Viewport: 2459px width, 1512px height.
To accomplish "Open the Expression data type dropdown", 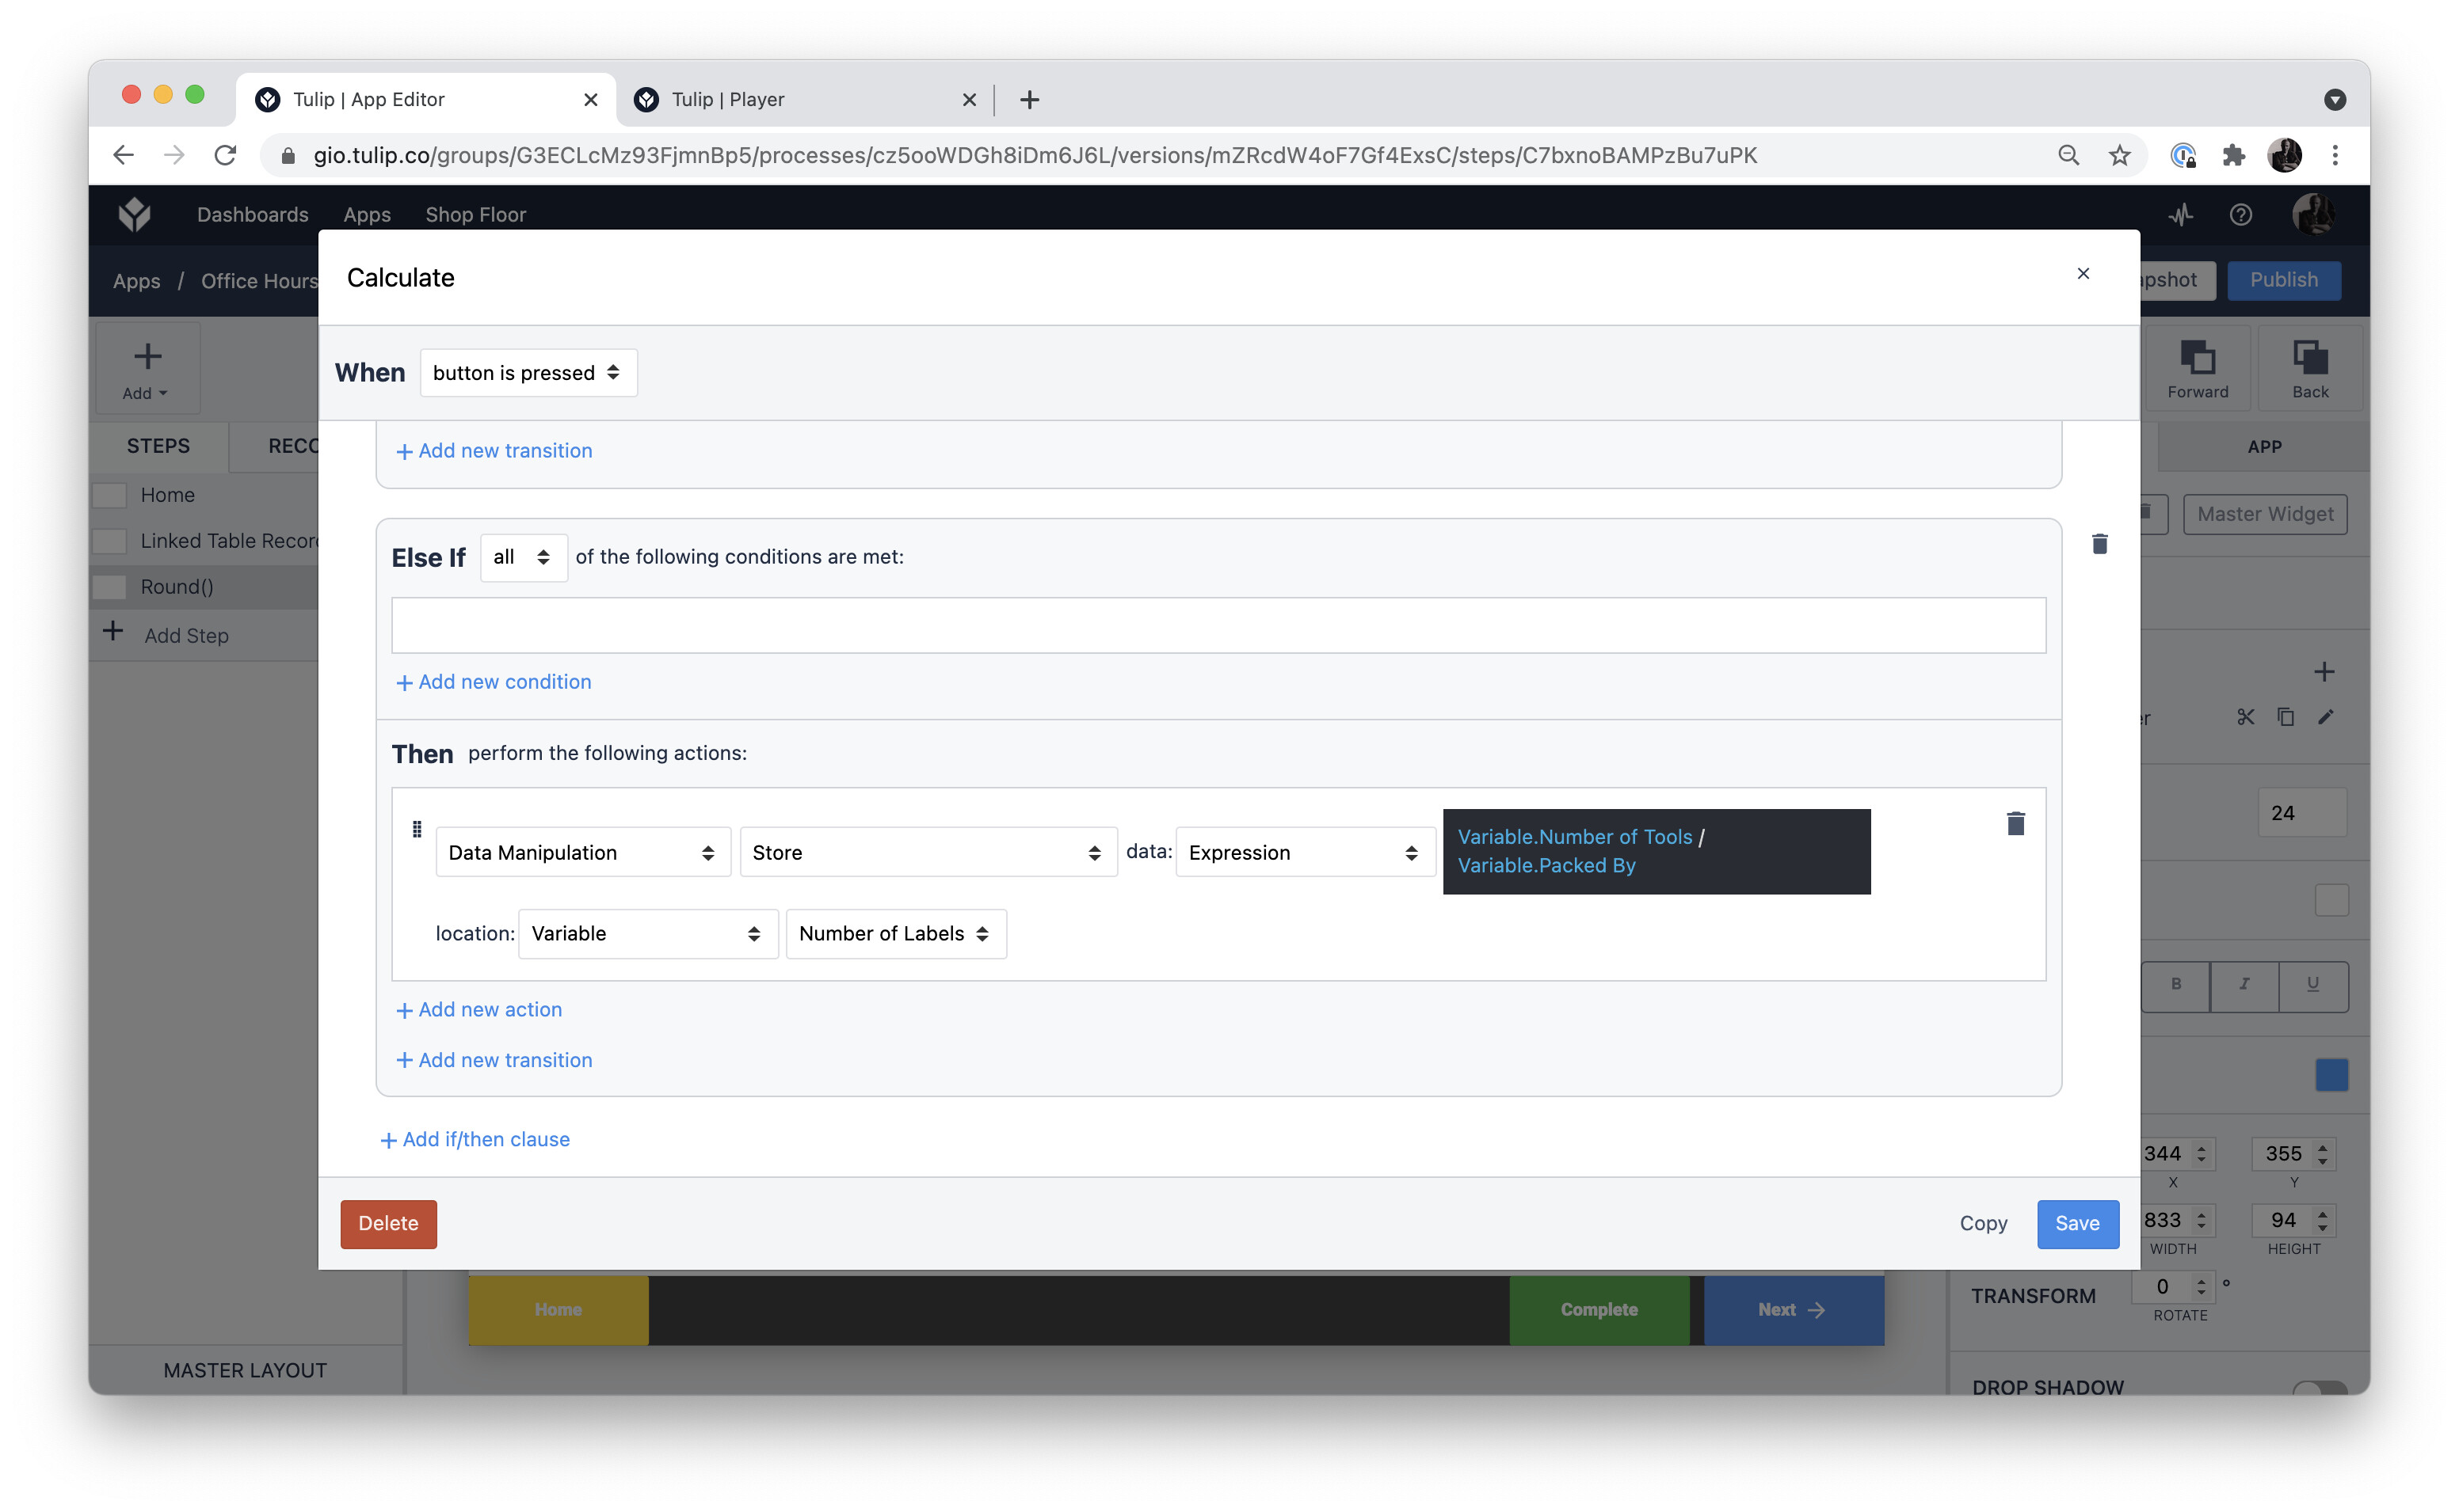I will pos(1306,852).
